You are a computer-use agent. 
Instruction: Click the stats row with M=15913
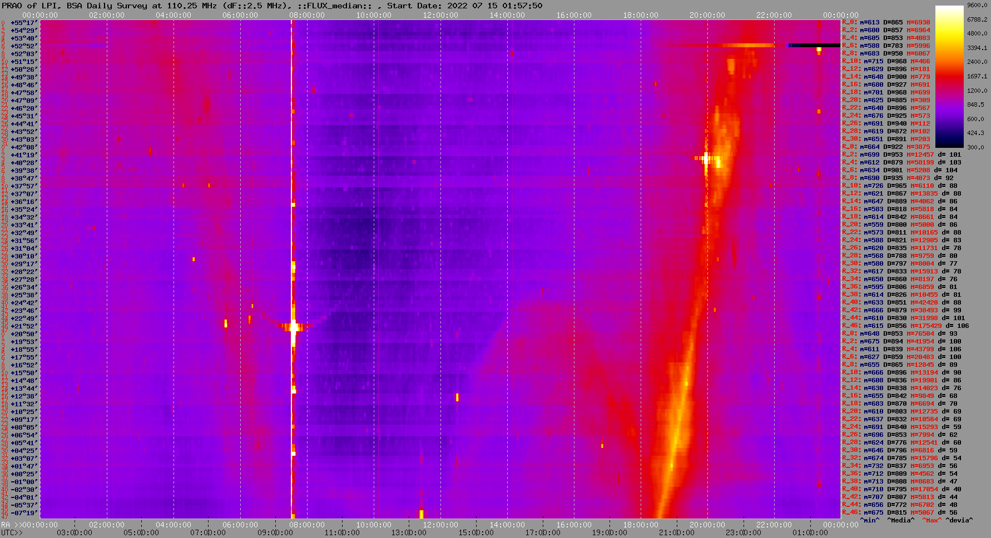click(901, 271)
